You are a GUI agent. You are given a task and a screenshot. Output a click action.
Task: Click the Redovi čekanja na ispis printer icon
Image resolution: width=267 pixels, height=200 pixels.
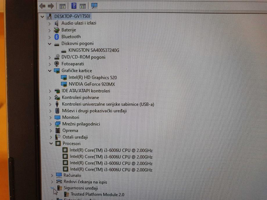click(x=59, y=182)
